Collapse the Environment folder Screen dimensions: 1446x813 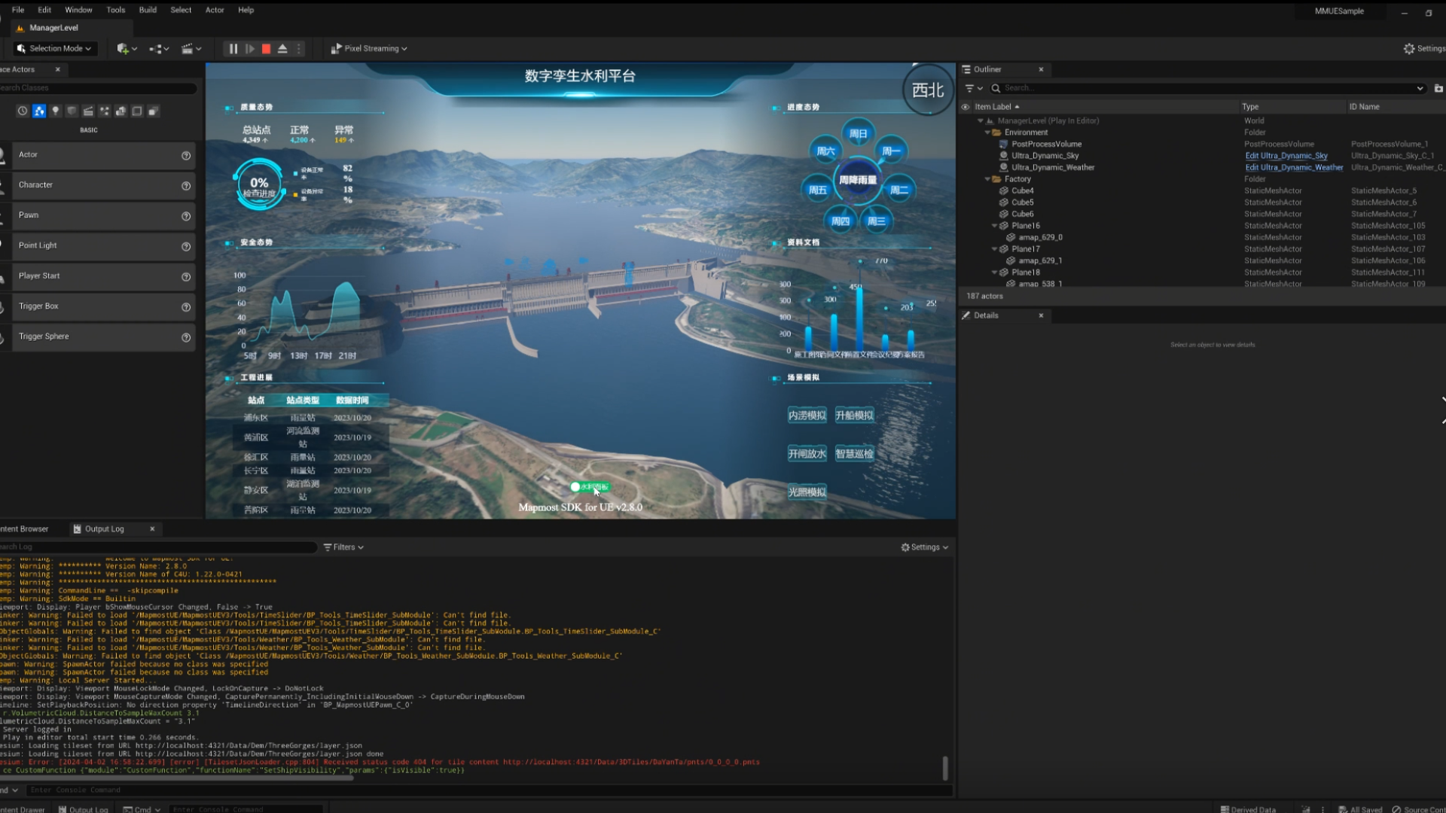[x=987, y=132]
